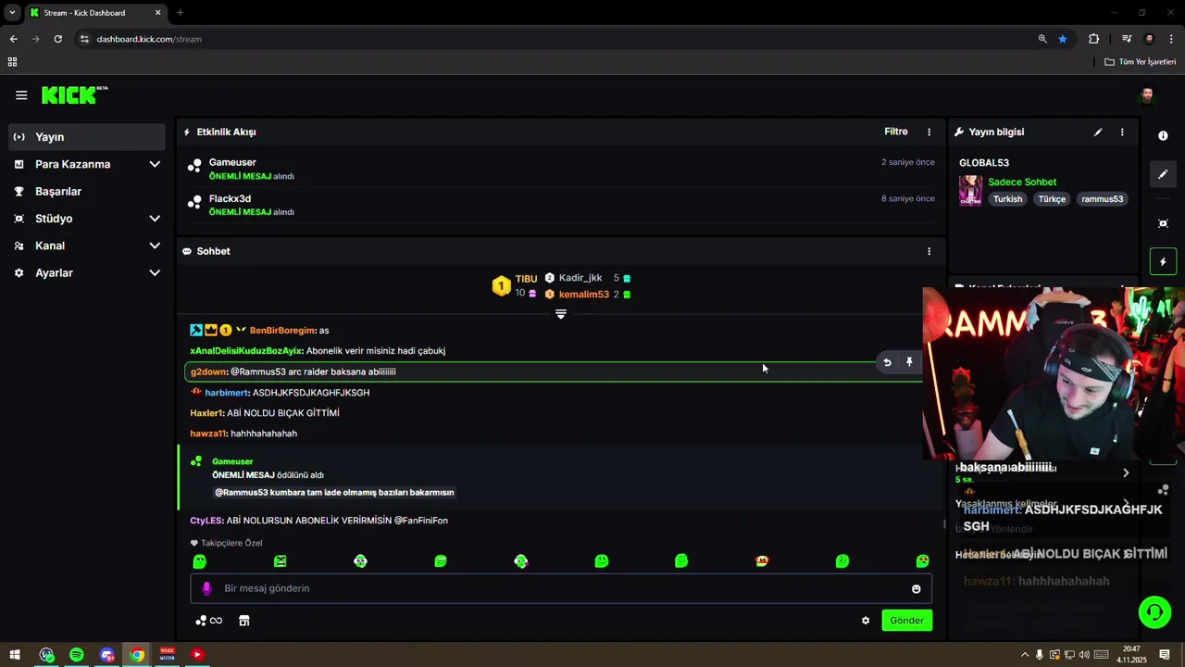This screenshot has height=667, width=1185.
Task: Click kemalim53 on the leaderboard
Action: point(584,295)
